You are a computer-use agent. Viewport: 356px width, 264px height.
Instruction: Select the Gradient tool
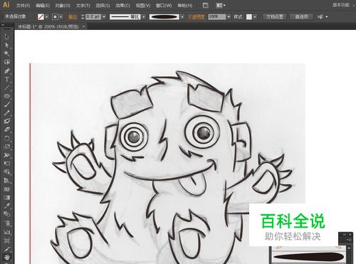(x=7, y=197)
